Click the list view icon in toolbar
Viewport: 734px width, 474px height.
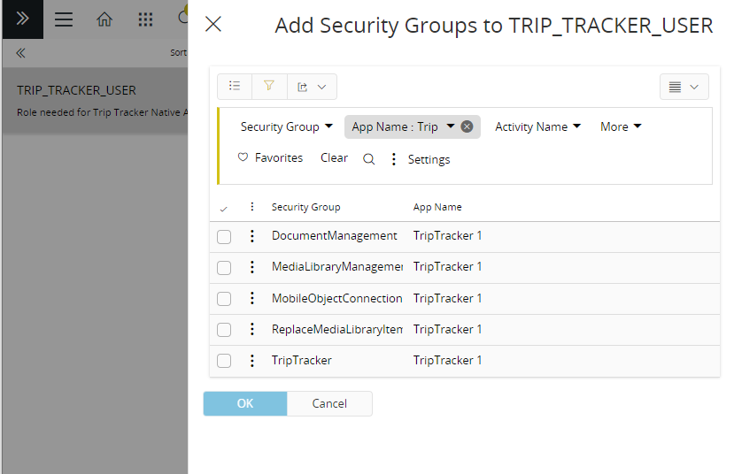tap(235, 86)
